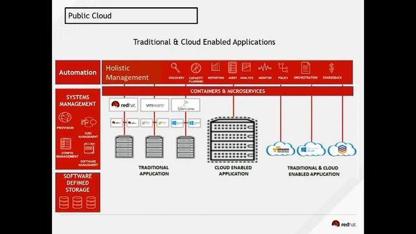Select the Config Management list icon
Viewport: 416px width, 234px height.
pos(66,144)
